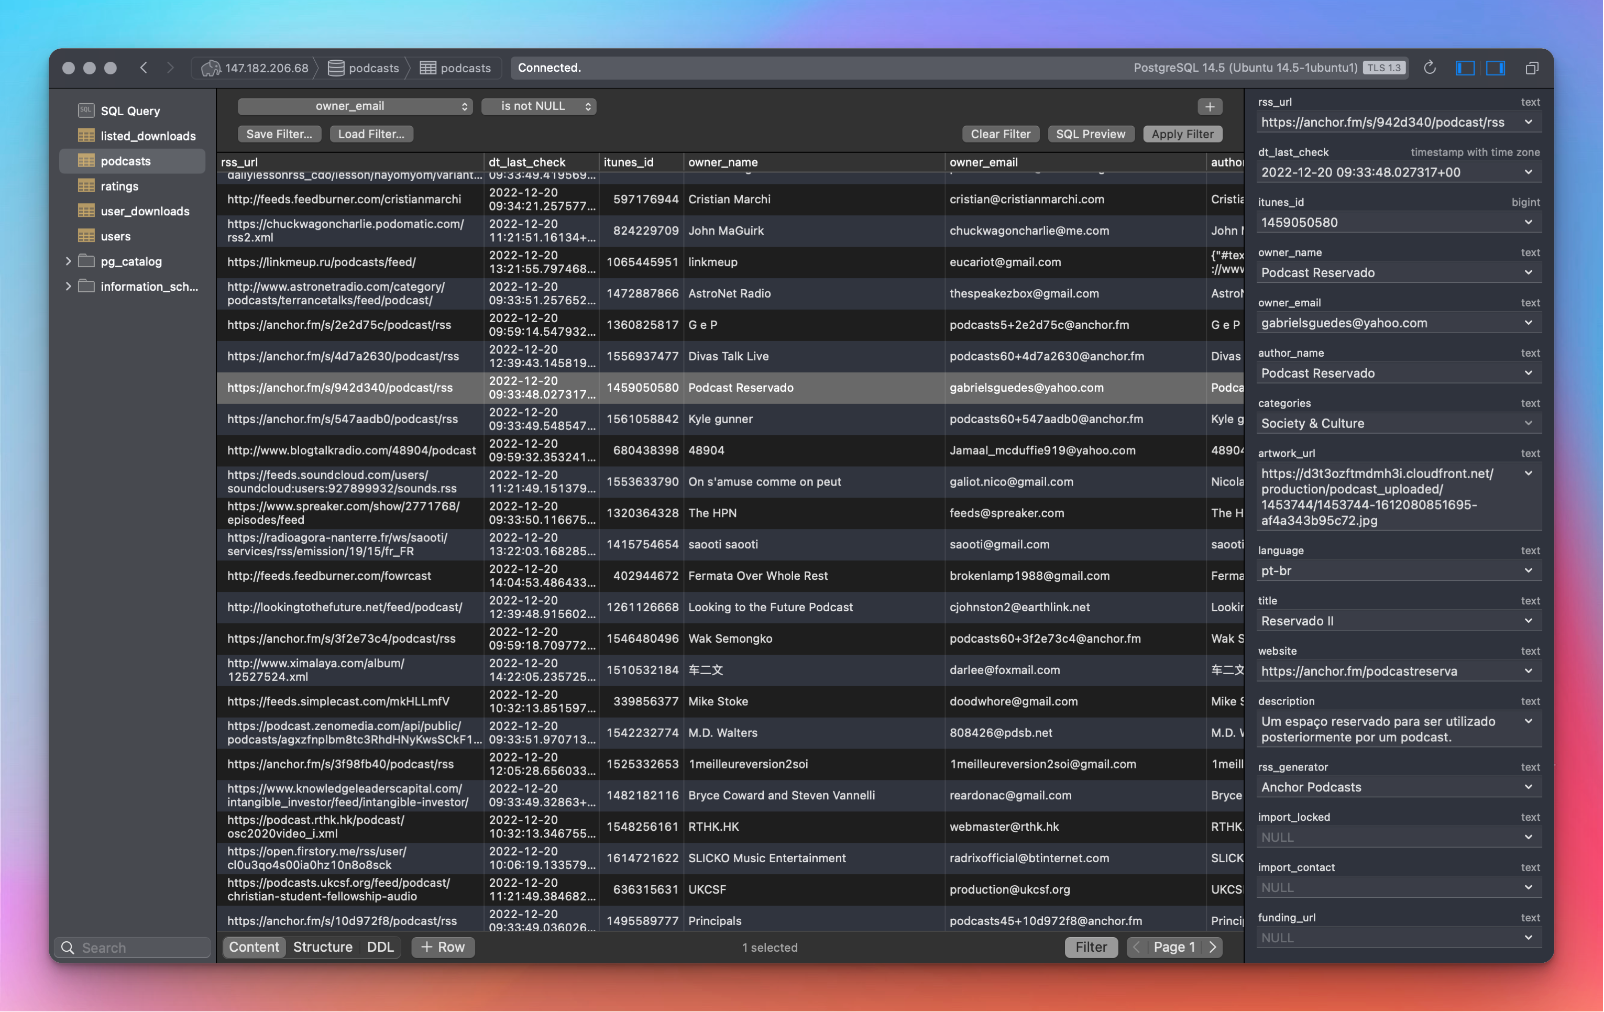Switch to the DDL tab
The height and width of the screenshot is (1012, 1604).
pyautogui.click(x=380, y=947)
